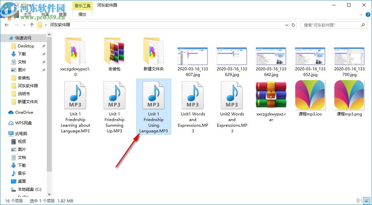This screenshot has width=372, height=205.
Task: Expand the address bar history dropdown
Action: tap(287, 25)
